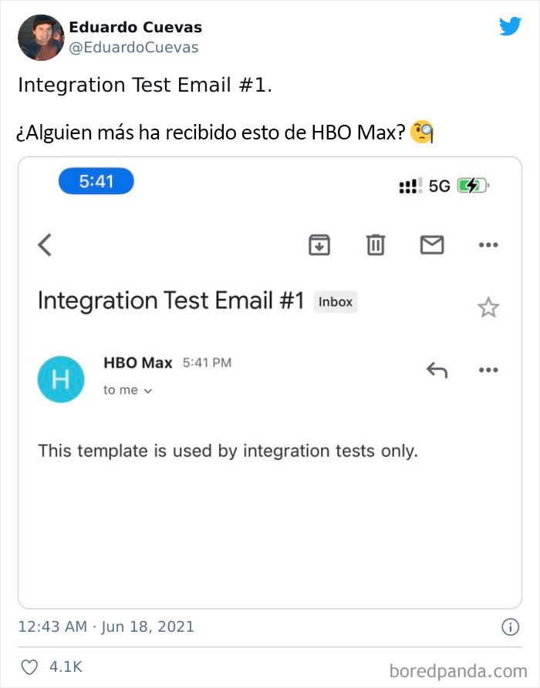
Task: Tap the HBO Max sender avatar
Action: click(61, 379)
